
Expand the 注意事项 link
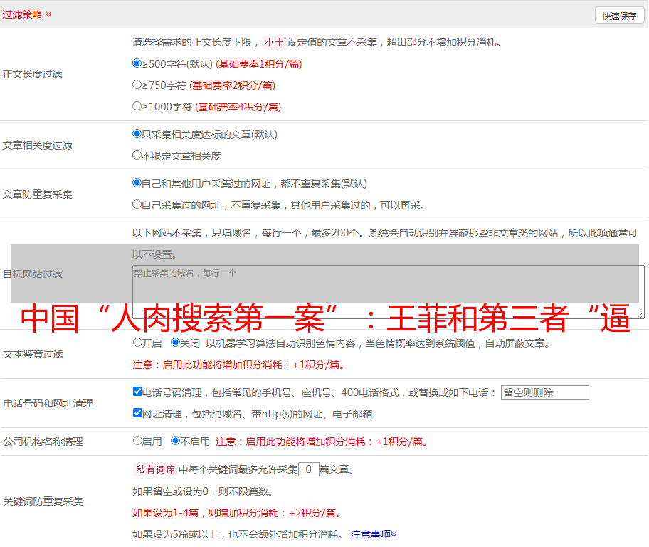tap(373, 534)
